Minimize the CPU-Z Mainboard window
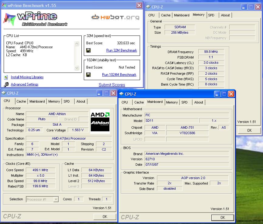Screen dimensions: 263x224 tap(217, 94)
